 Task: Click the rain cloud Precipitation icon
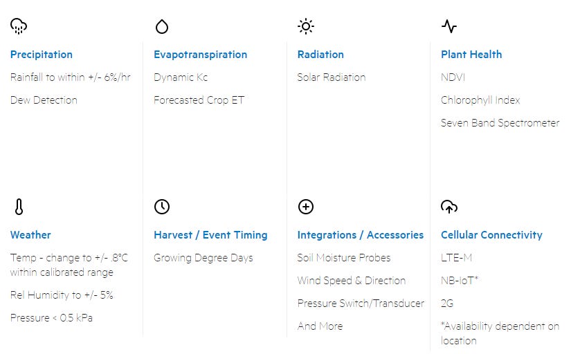pos(19,26)
